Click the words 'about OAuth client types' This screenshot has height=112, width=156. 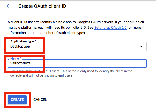[x=66, y=33]
